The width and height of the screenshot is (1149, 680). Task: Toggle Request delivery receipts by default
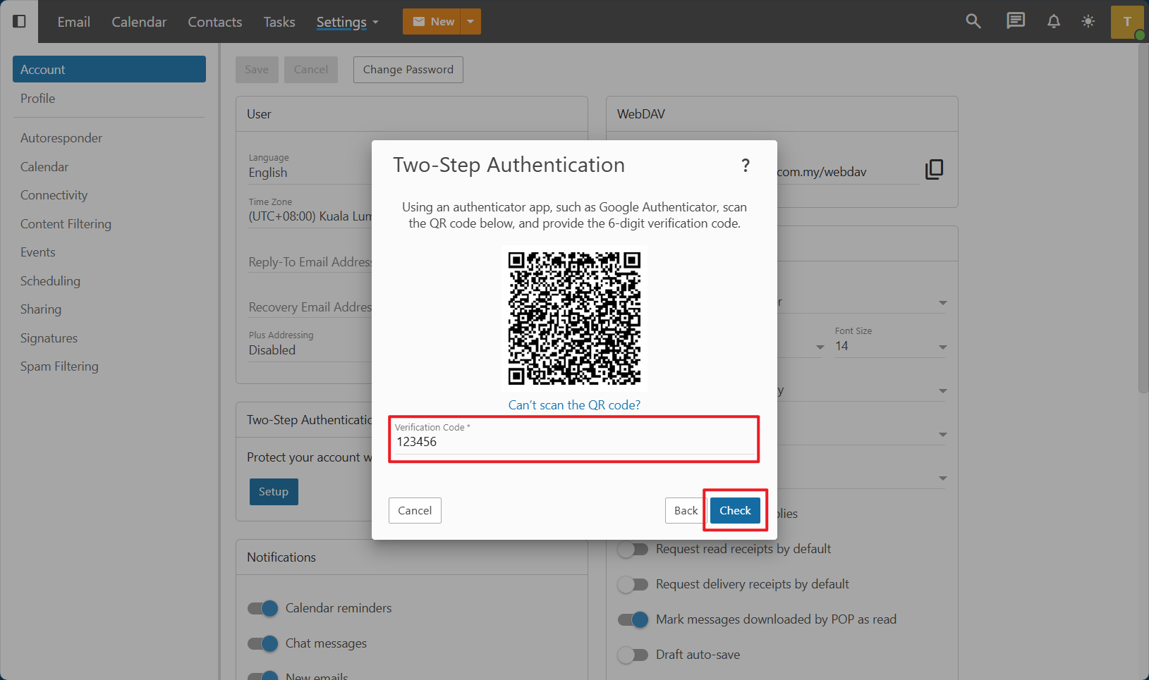633,584
